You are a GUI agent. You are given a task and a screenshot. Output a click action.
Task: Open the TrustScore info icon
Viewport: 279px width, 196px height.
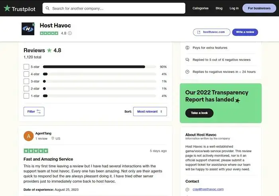(70, 33)
